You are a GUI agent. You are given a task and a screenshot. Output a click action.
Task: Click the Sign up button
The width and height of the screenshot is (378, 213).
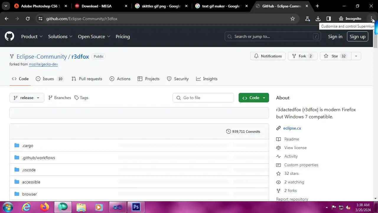click(357, 36)
